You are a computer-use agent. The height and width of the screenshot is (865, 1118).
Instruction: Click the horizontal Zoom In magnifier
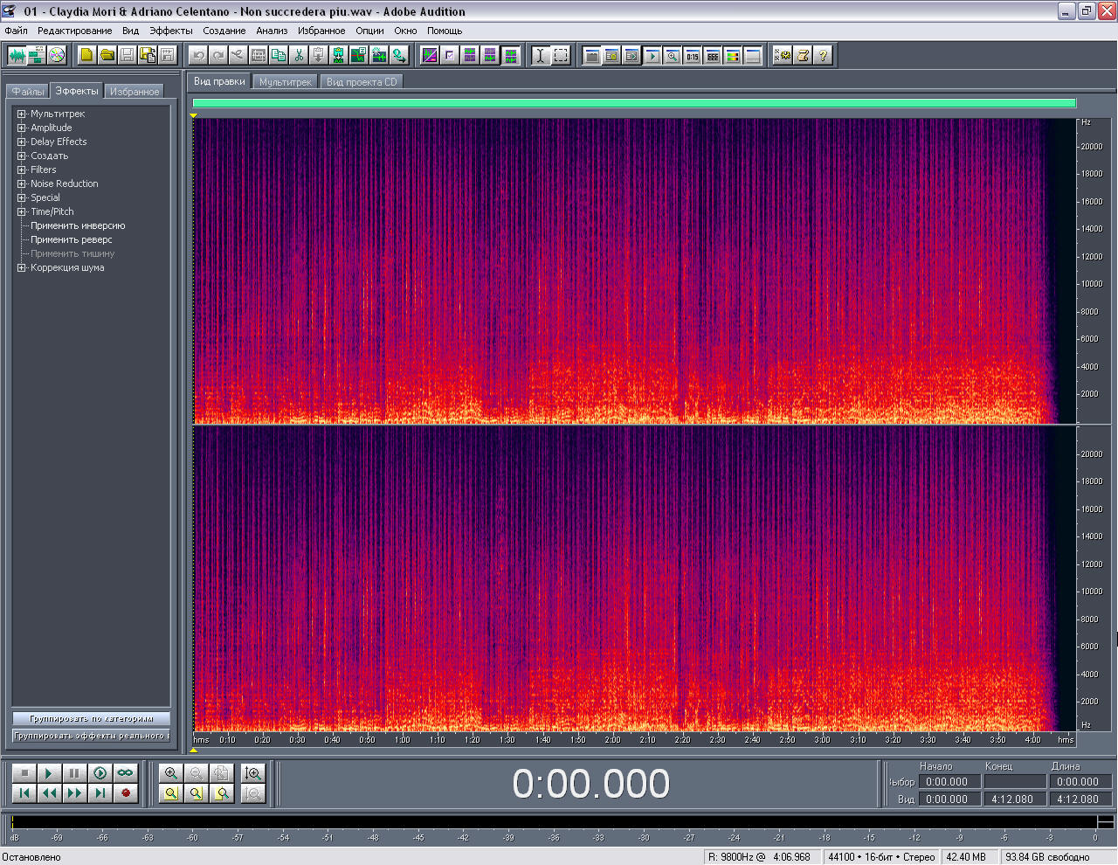171,773
